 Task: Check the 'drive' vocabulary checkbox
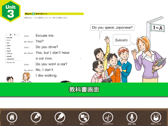click(x=6, y=40)
